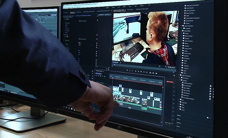Click the Step Back one frame button
Screen dimensions: 228x138
138,71
